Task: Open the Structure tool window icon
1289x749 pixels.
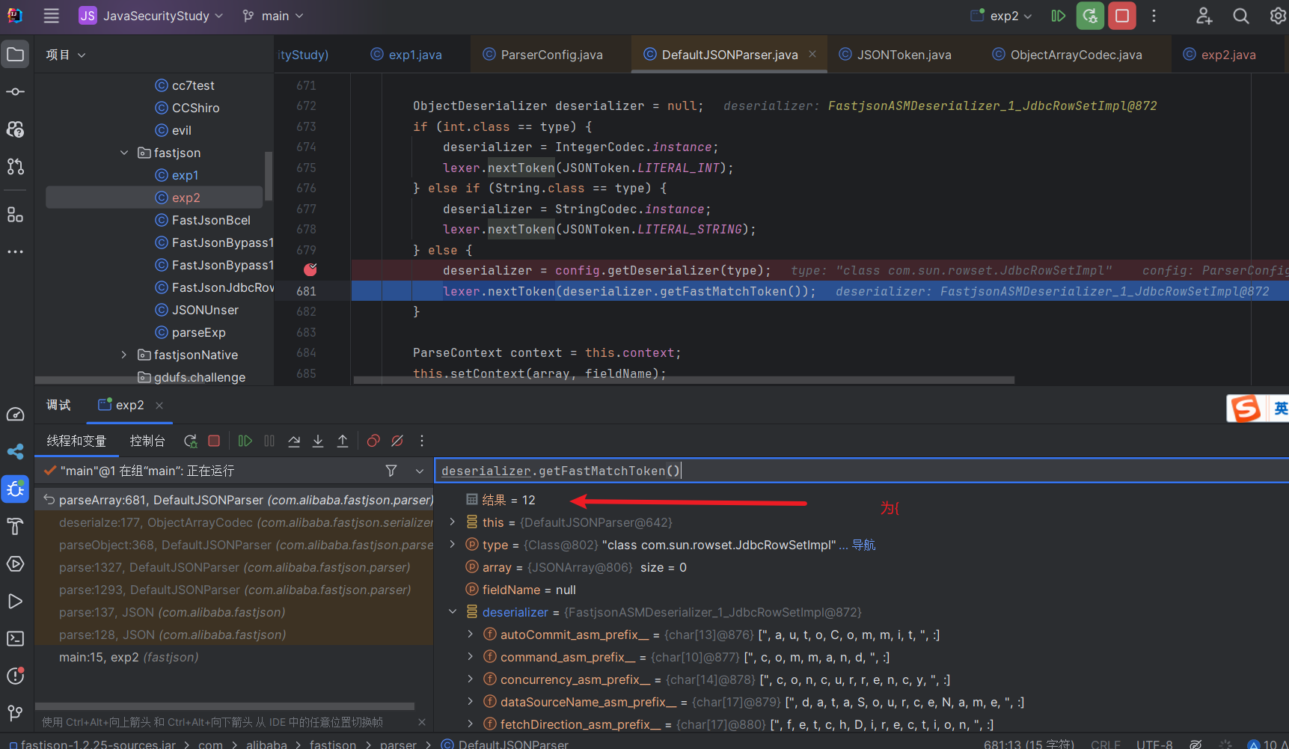Action: coord(15,215)
